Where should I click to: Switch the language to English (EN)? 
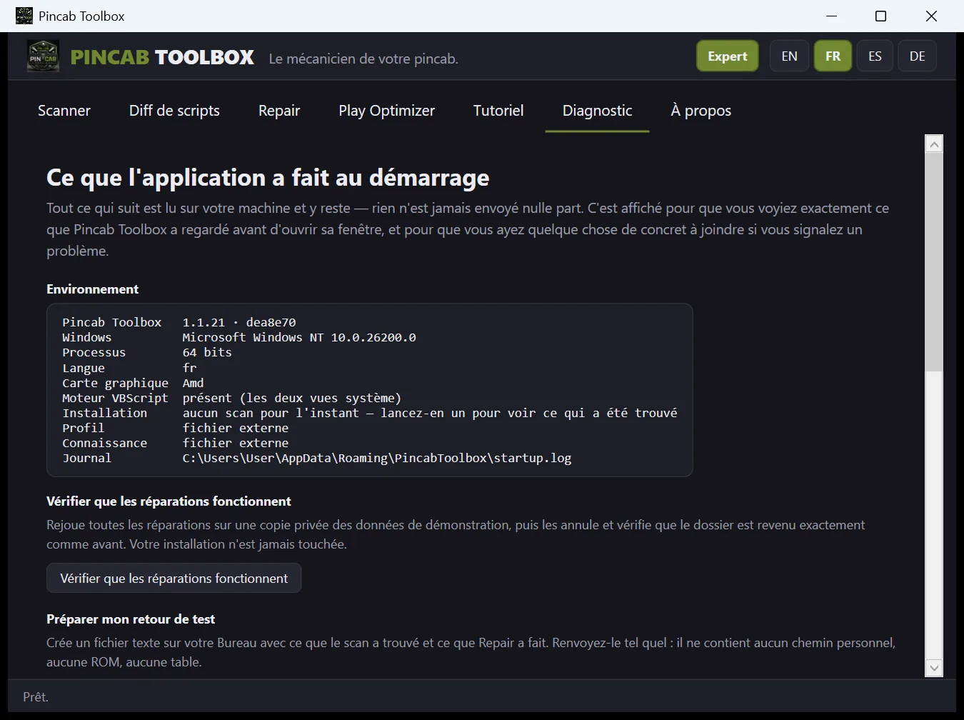pyautogui.click(x=789, y=56)
